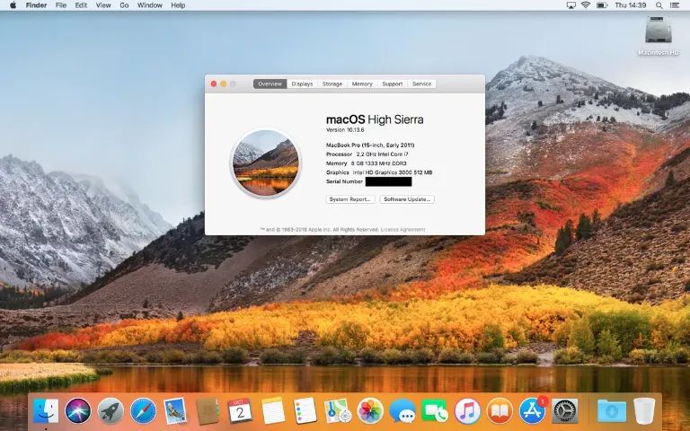Open the AirPlay display menu
690x431 pixels.
(x=571, y=5)
